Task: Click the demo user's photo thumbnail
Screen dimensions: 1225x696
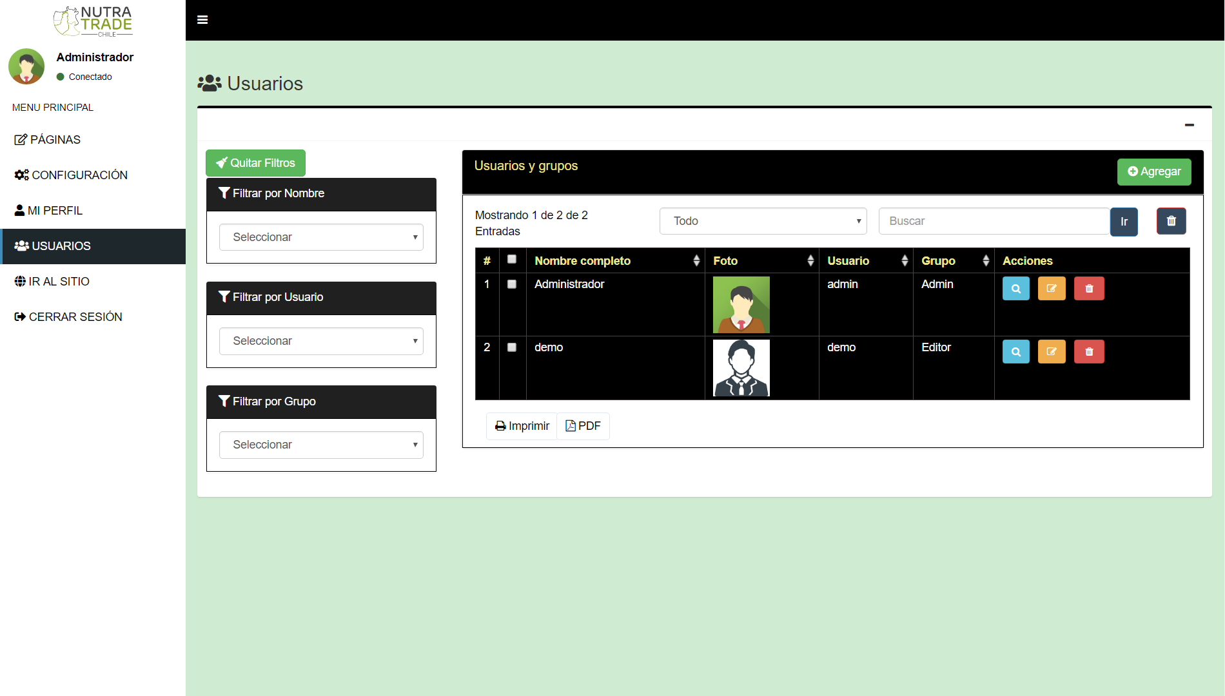Action: click(x=741, y=368)
